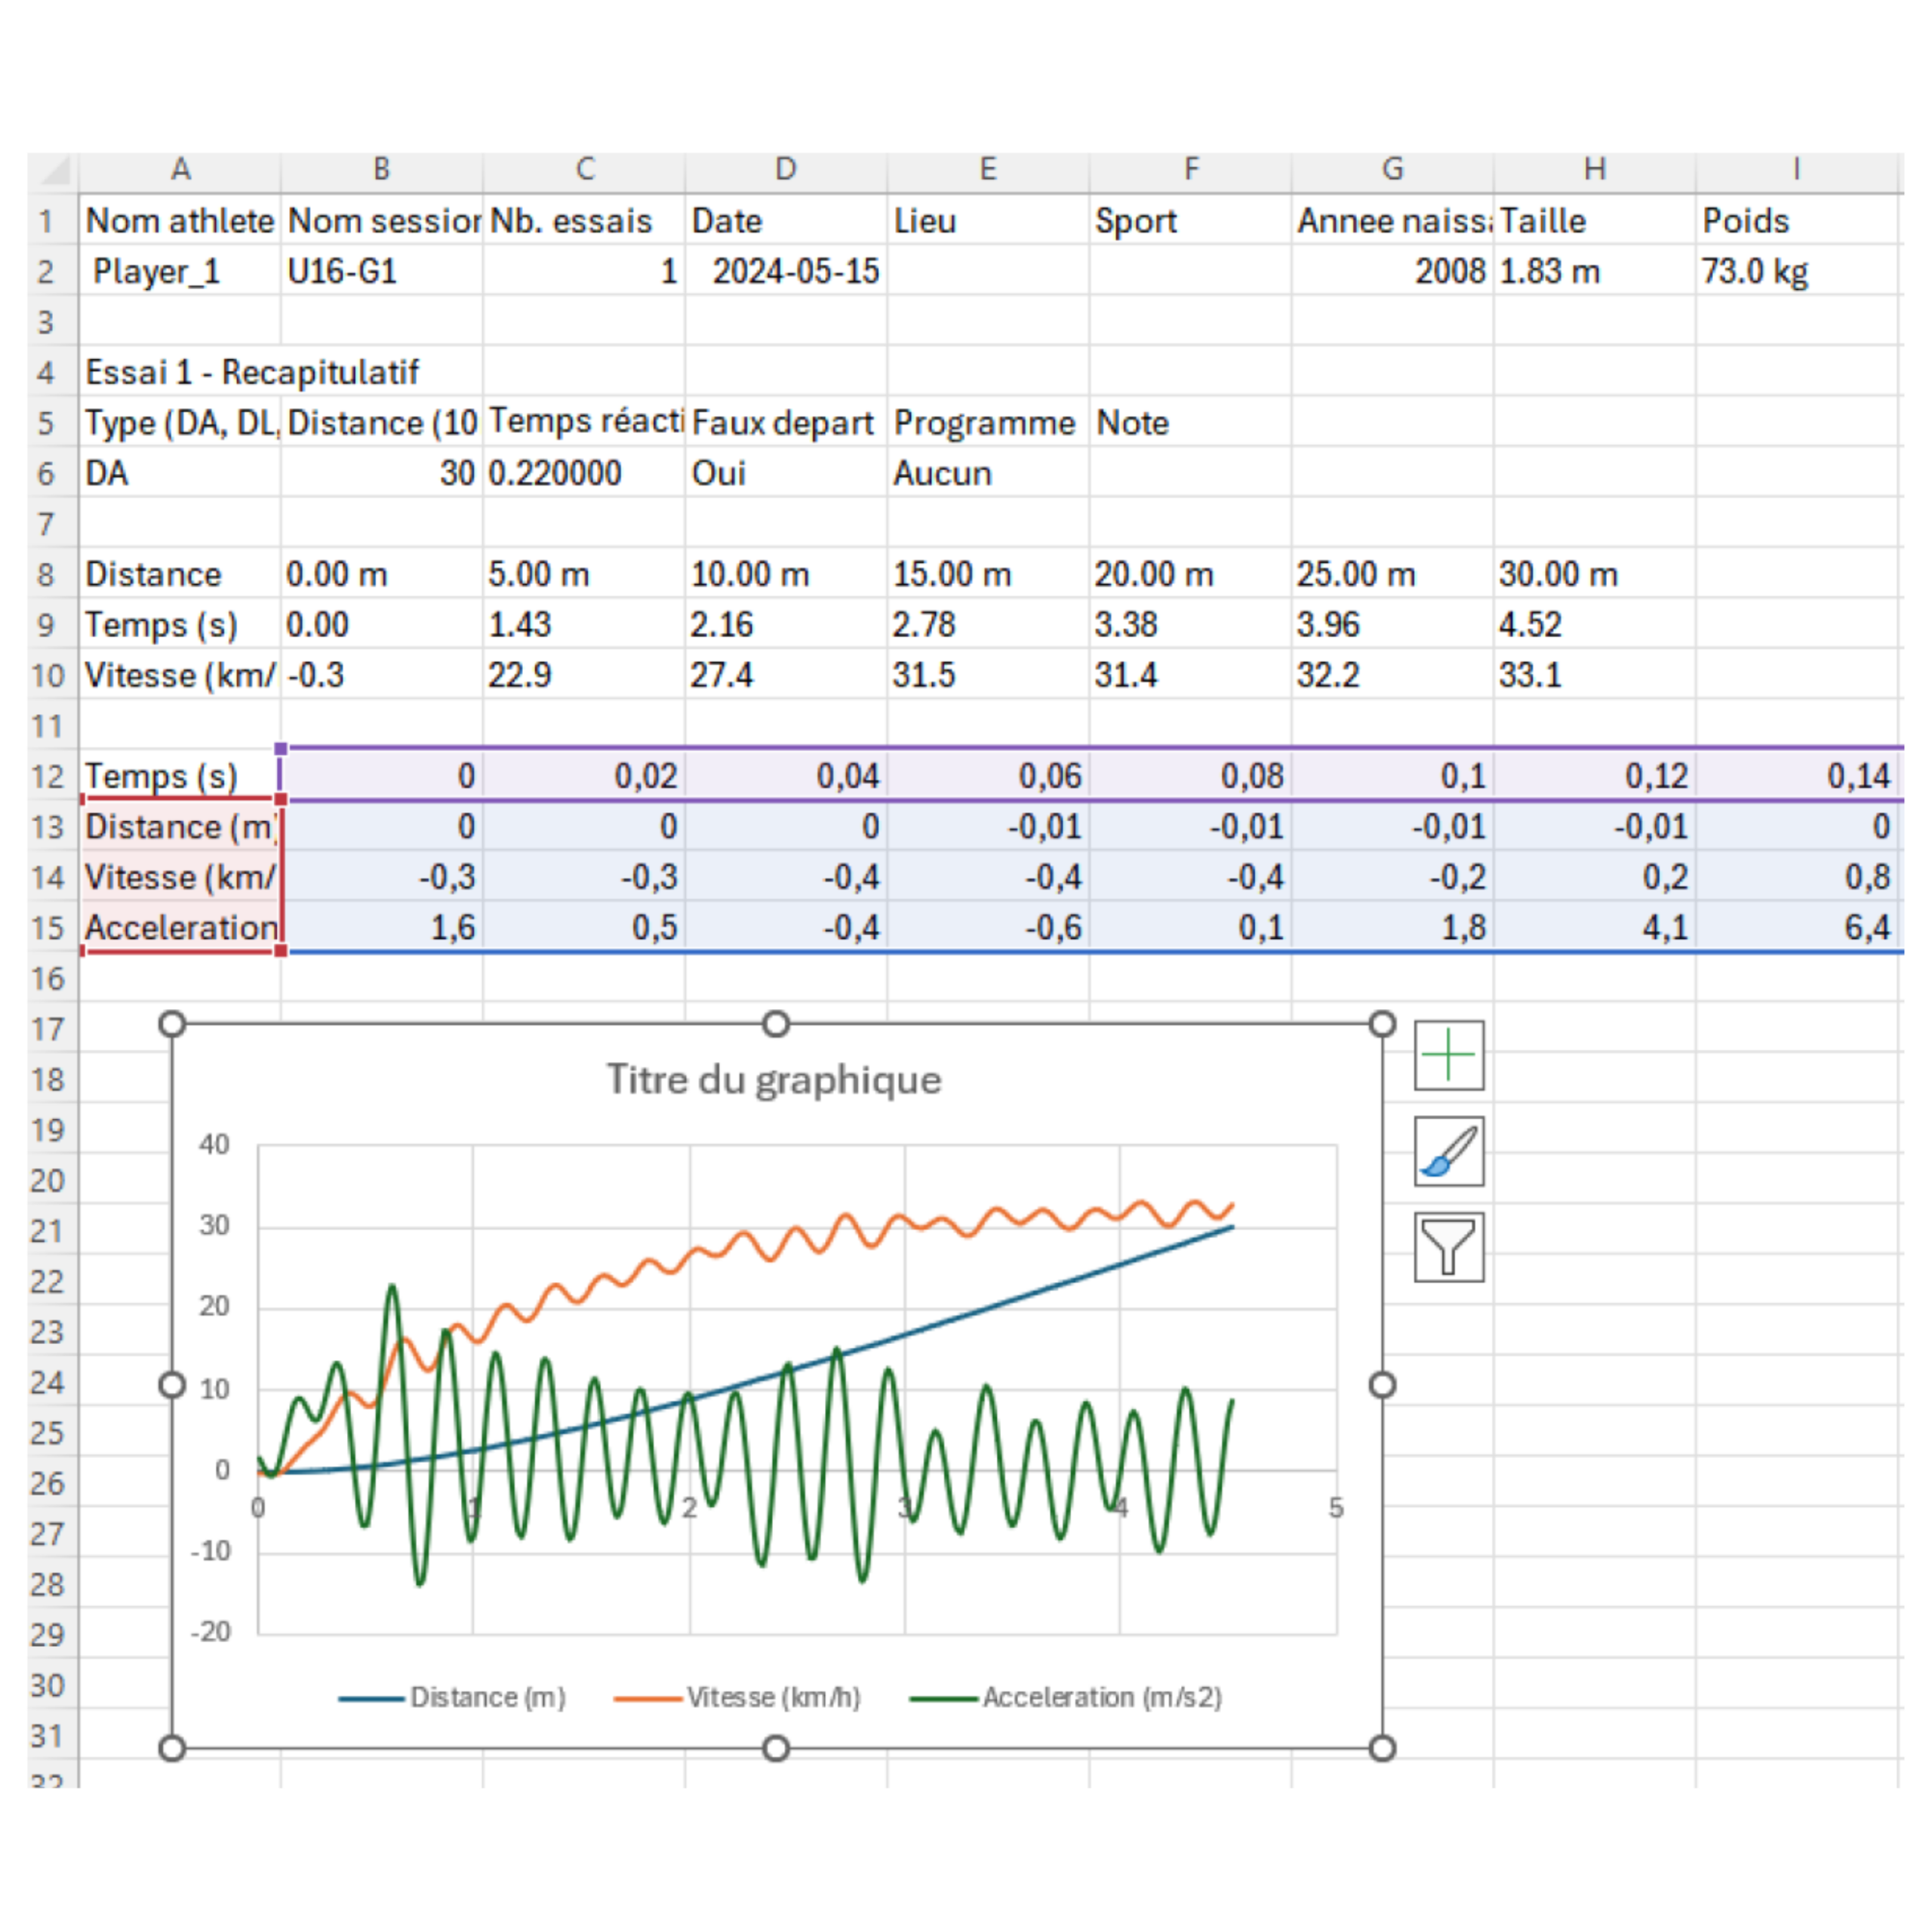Screen dimensions: 1932x1932
Task: Select row 14 header
Action: [47, 878]
